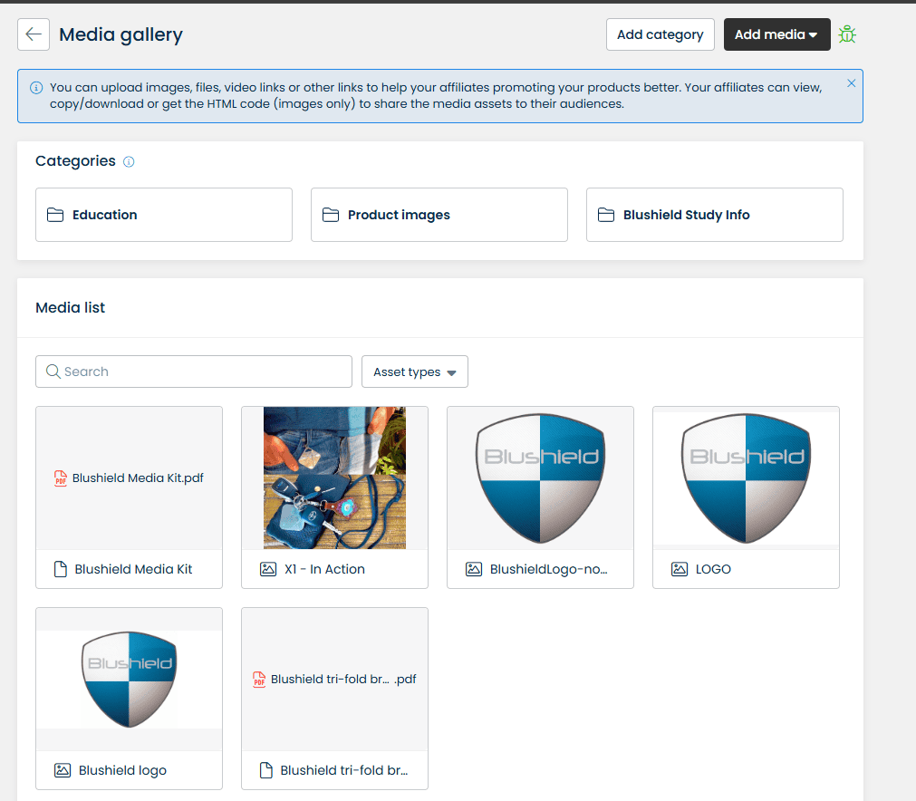Viewport: 916px width, 801px height.
Task: Click the PDF icon for Blushield Media Kit.pdf
Action: click(x=60, y=478)
